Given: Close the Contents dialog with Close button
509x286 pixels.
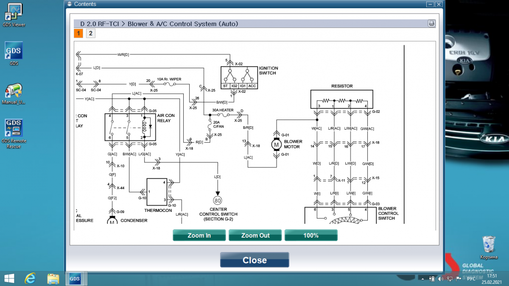Looking at the screenshot, I should tap(255, 260).
